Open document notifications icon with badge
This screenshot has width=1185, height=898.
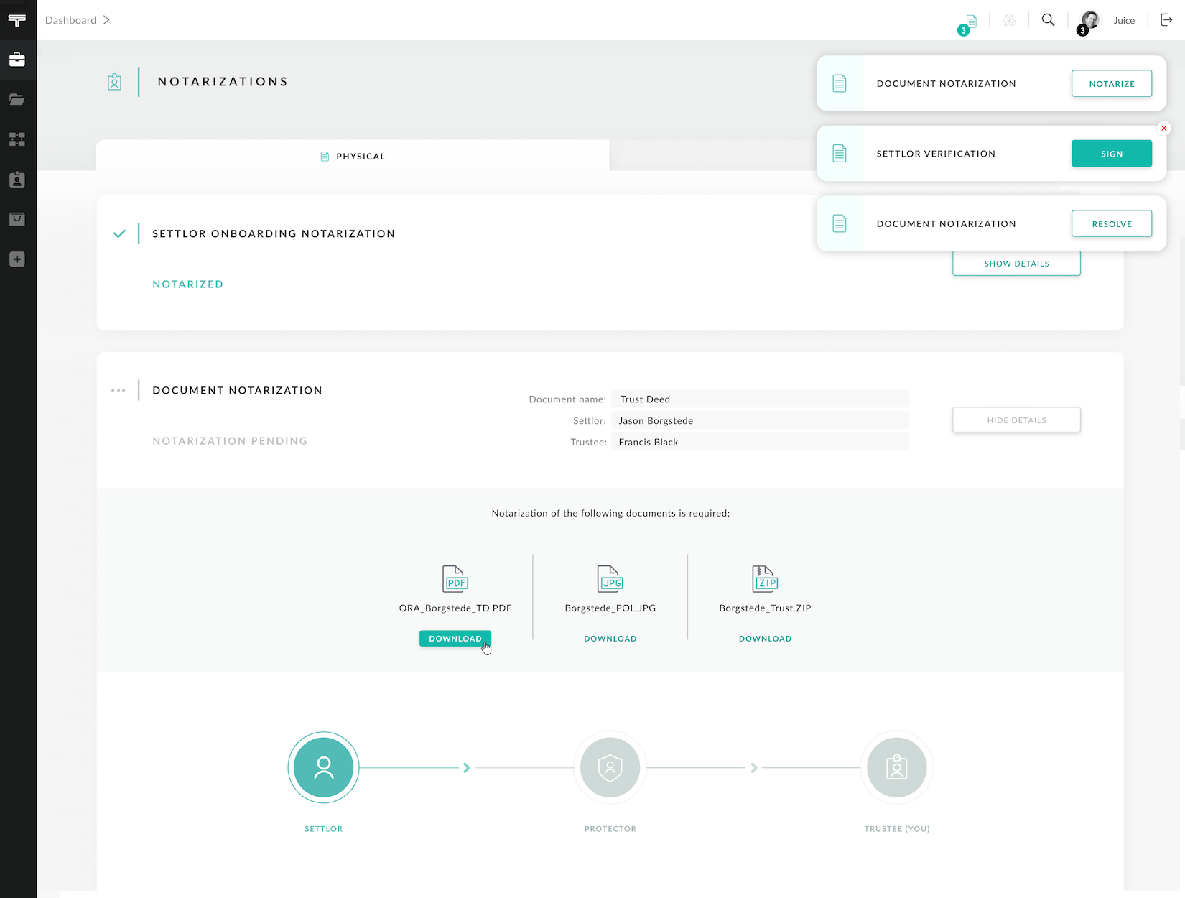(x=970, y=22)
